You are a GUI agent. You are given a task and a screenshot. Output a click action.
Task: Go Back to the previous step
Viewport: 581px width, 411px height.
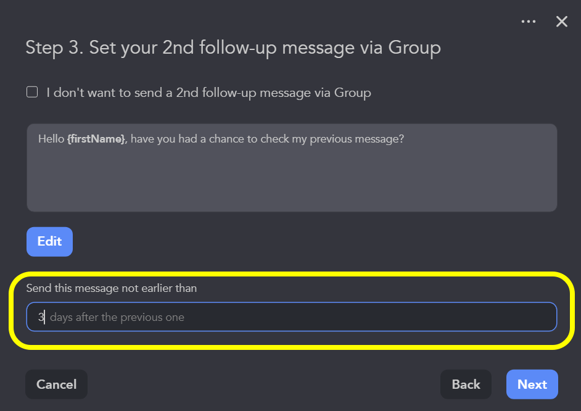pos(466,384)
